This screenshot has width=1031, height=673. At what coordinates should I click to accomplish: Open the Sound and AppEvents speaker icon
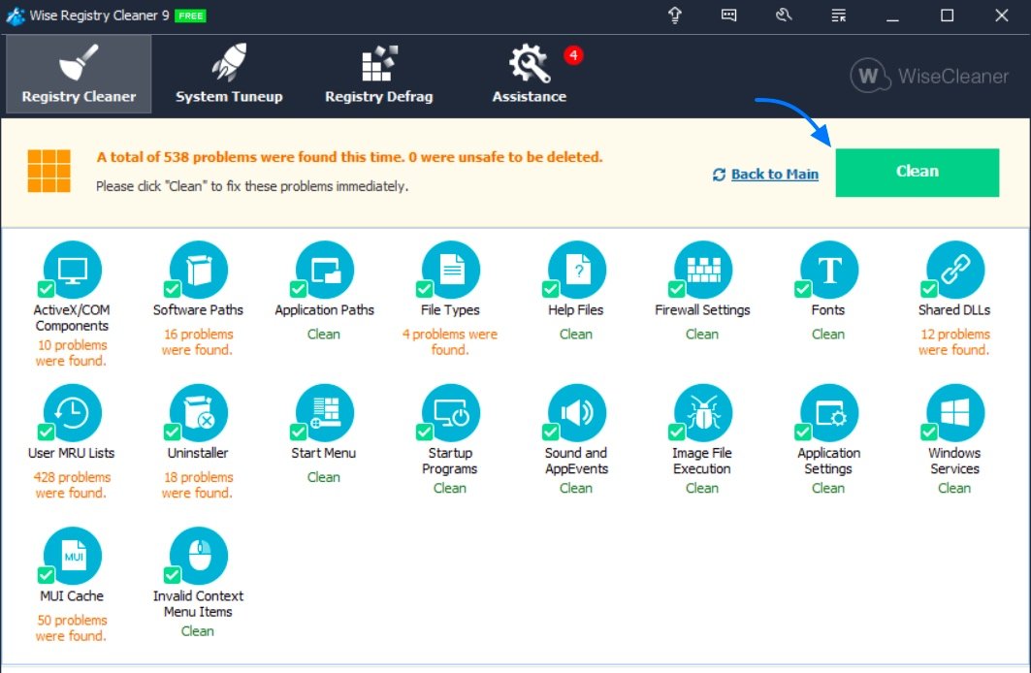click(x=577, y=413)
